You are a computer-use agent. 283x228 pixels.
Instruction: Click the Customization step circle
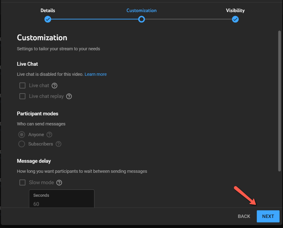141,19
